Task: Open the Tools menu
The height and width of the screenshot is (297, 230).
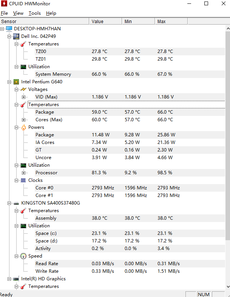Action: [x=35, y=13]
